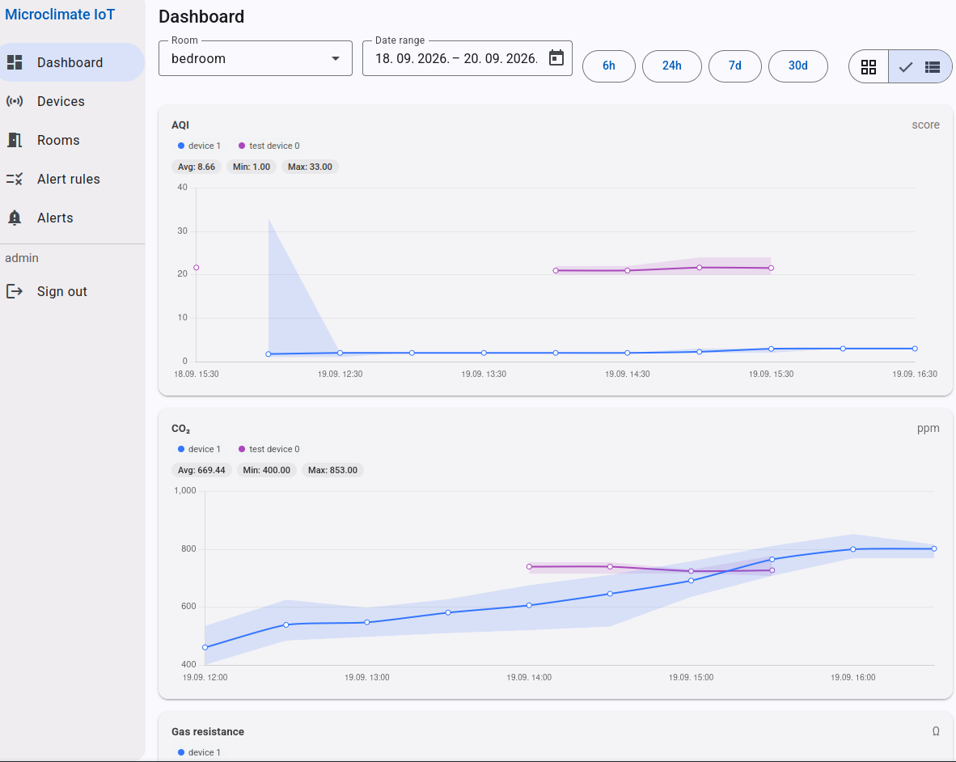Click the AQI Avg: 8.66 chip

pos(197,167)
